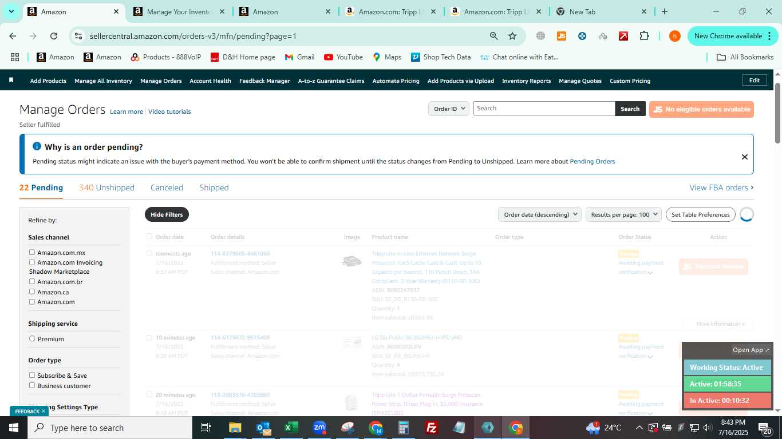Click the red arrow extension icon
The image size is (782, 439).
623,36
